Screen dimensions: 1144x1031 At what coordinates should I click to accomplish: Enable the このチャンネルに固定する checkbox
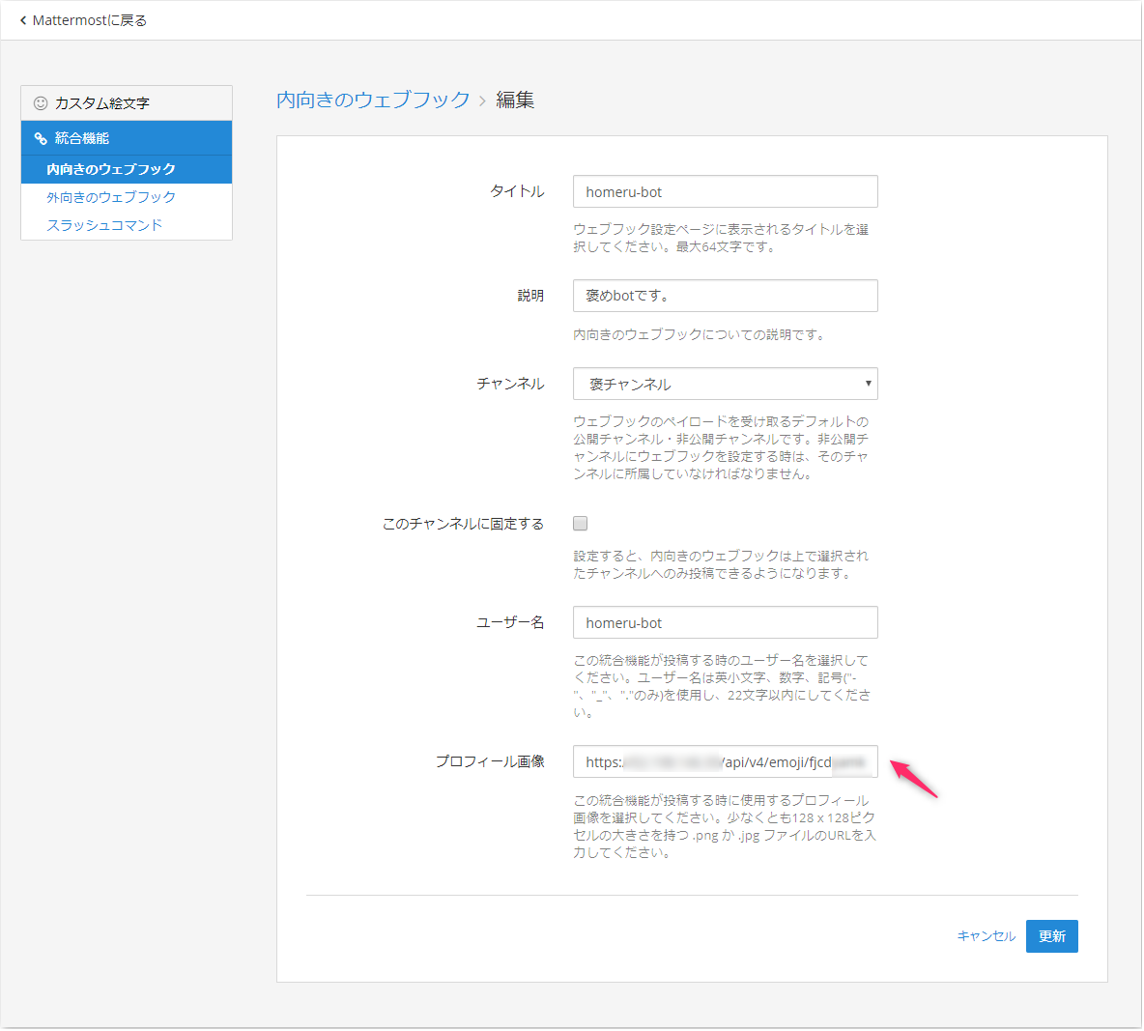pos(580,523)
